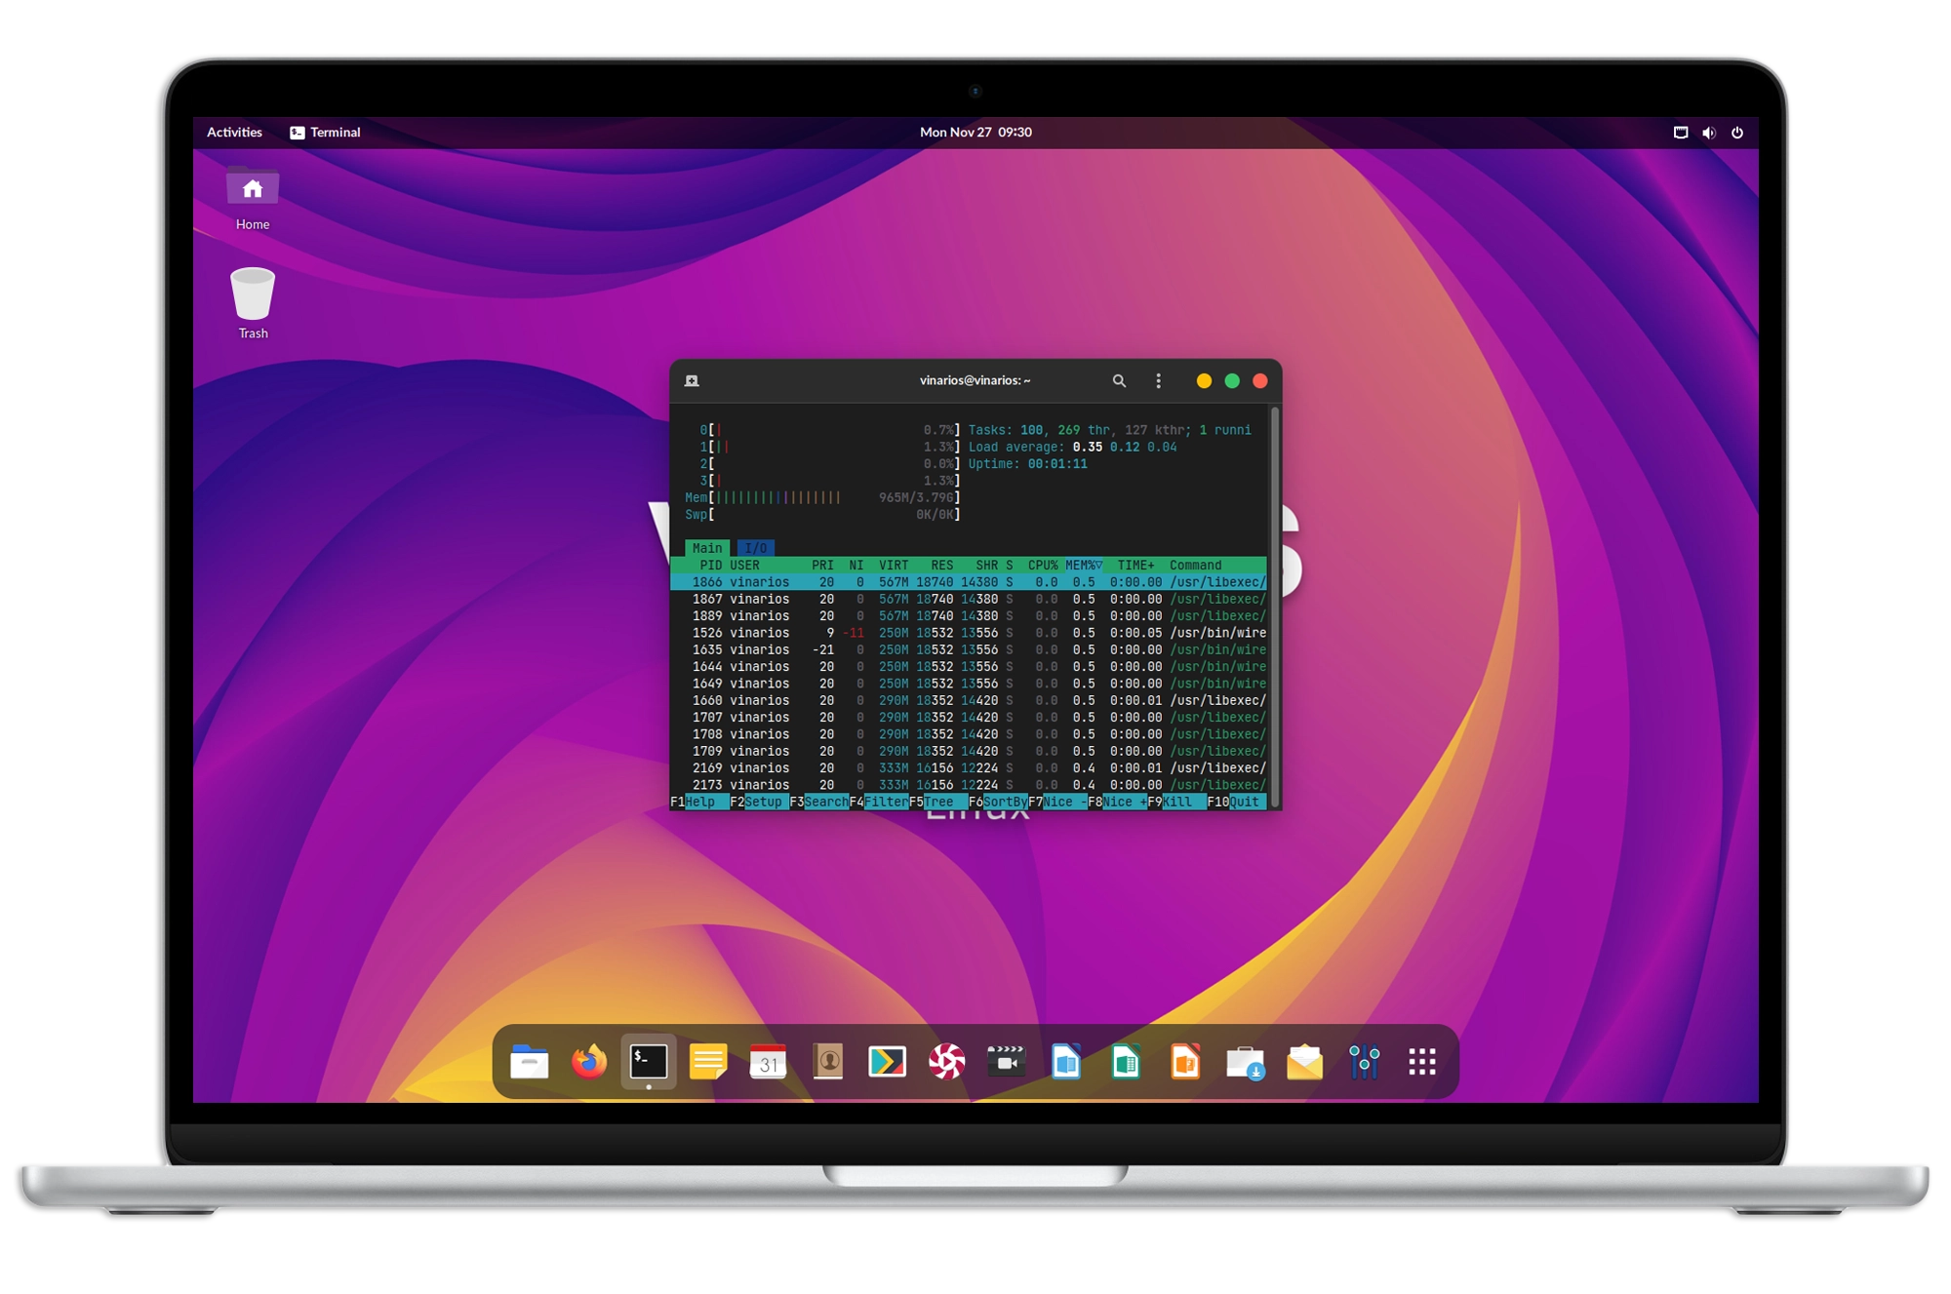Click the CPU 1 usage bar meter
Viewport: 1951px width, 1294px height.
coord(830,448)
